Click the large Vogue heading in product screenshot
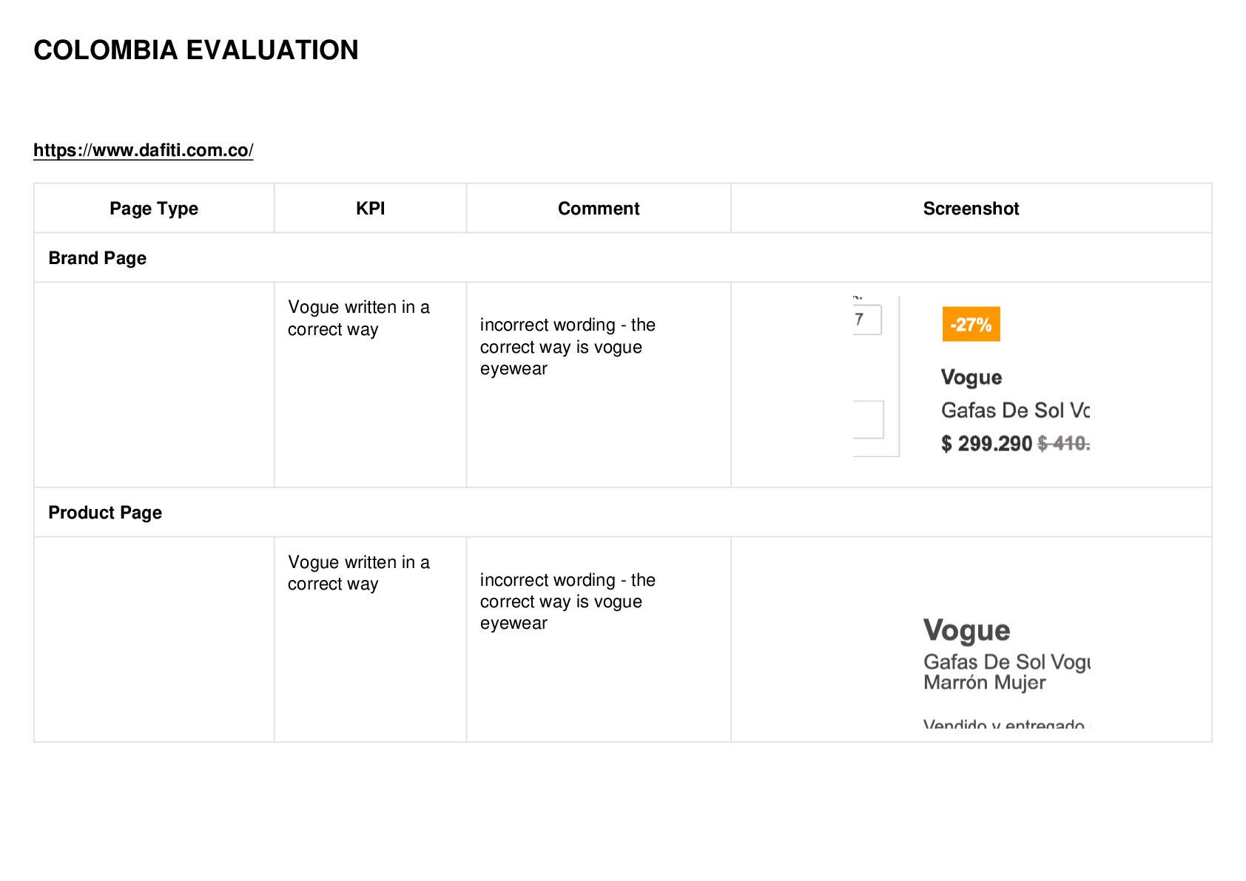This screenshot has height=881, width=1246. coord(966,630)
